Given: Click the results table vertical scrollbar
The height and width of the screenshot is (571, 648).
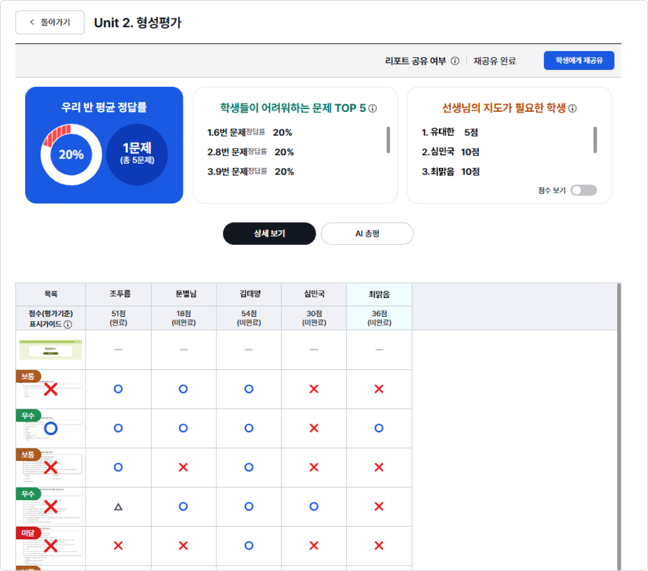Looking at the screenshot, I should pyautogui.click(x=619, y=426).
